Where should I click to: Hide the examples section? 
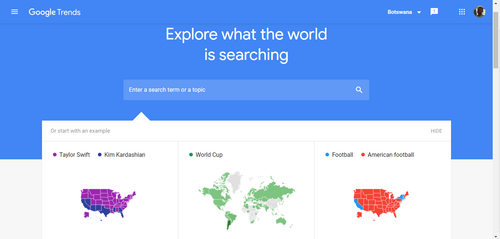(x=436, y=131)
